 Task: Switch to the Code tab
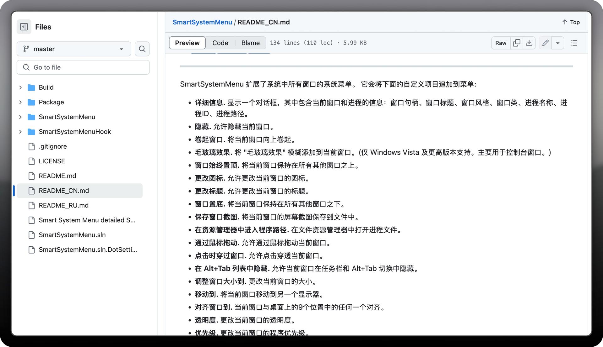(220, 43)
